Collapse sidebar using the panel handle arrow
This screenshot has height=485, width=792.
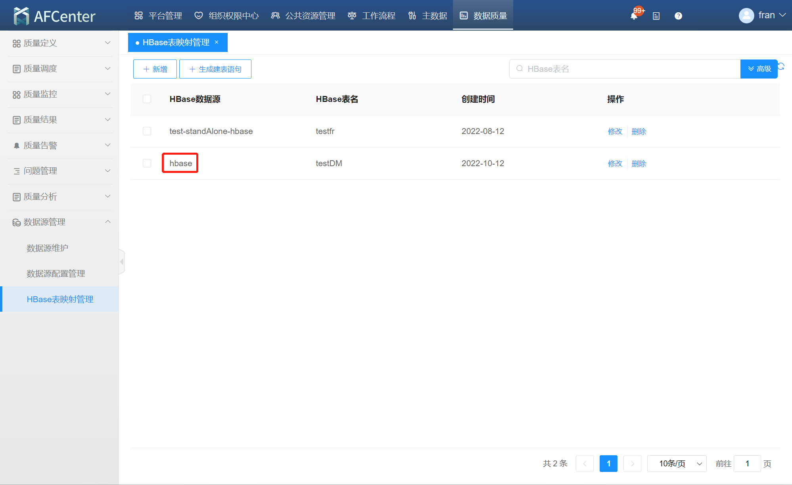[122, 262]
